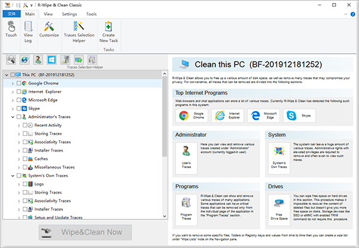Open the View Log ribbon button
Image resolution: width=359 pixels, height=248 pixels.
(x=28, y=32)
